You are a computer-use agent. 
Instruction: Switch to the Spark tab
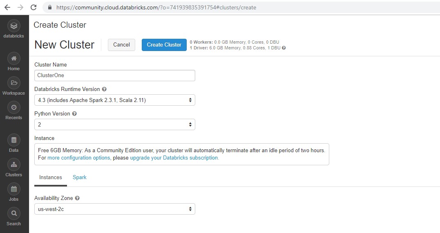79,177
